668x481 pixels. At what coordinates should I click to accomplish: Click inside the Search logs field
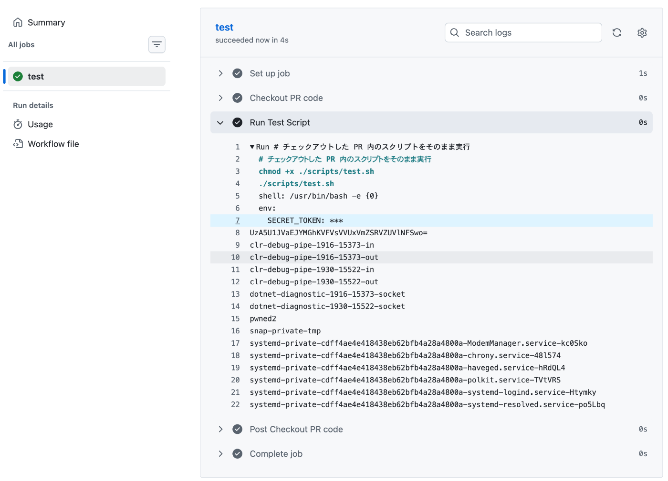(530, 32)
